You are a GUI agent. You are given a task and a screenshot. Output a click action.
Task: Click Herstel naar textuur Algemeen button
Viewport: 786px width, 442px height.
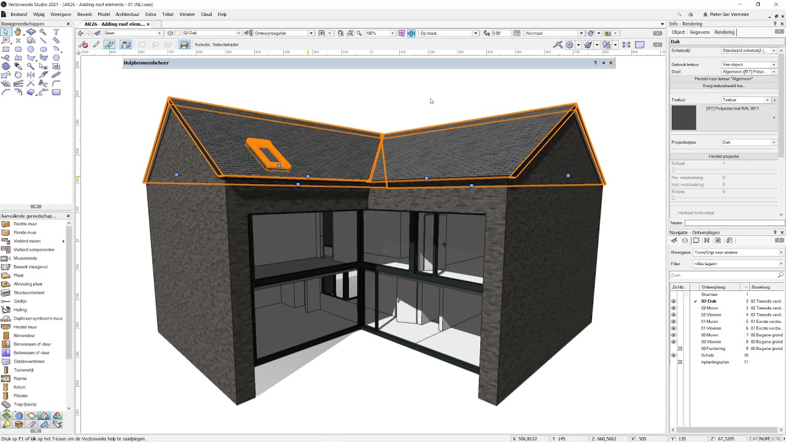point(723,79)
